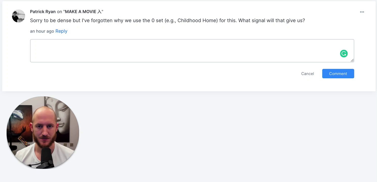Click the word "Sorry" starting the comment
The width and height of the screenshot is (377, 182).
tap(36, 20)
